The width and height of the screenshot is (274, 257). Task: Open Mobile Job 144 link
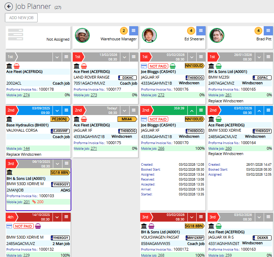tap(26, 149)
